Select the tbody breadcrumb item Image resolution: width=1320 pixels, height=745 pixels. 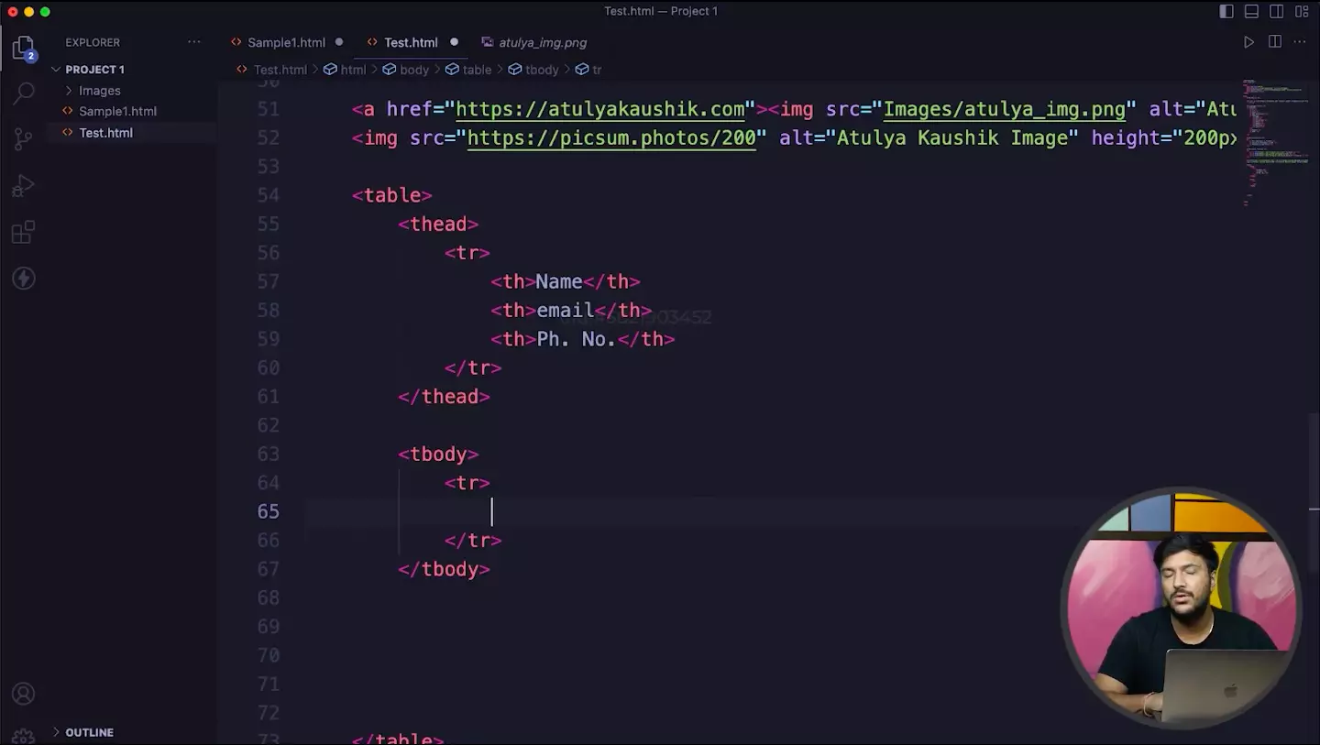[x=541, y=70]
